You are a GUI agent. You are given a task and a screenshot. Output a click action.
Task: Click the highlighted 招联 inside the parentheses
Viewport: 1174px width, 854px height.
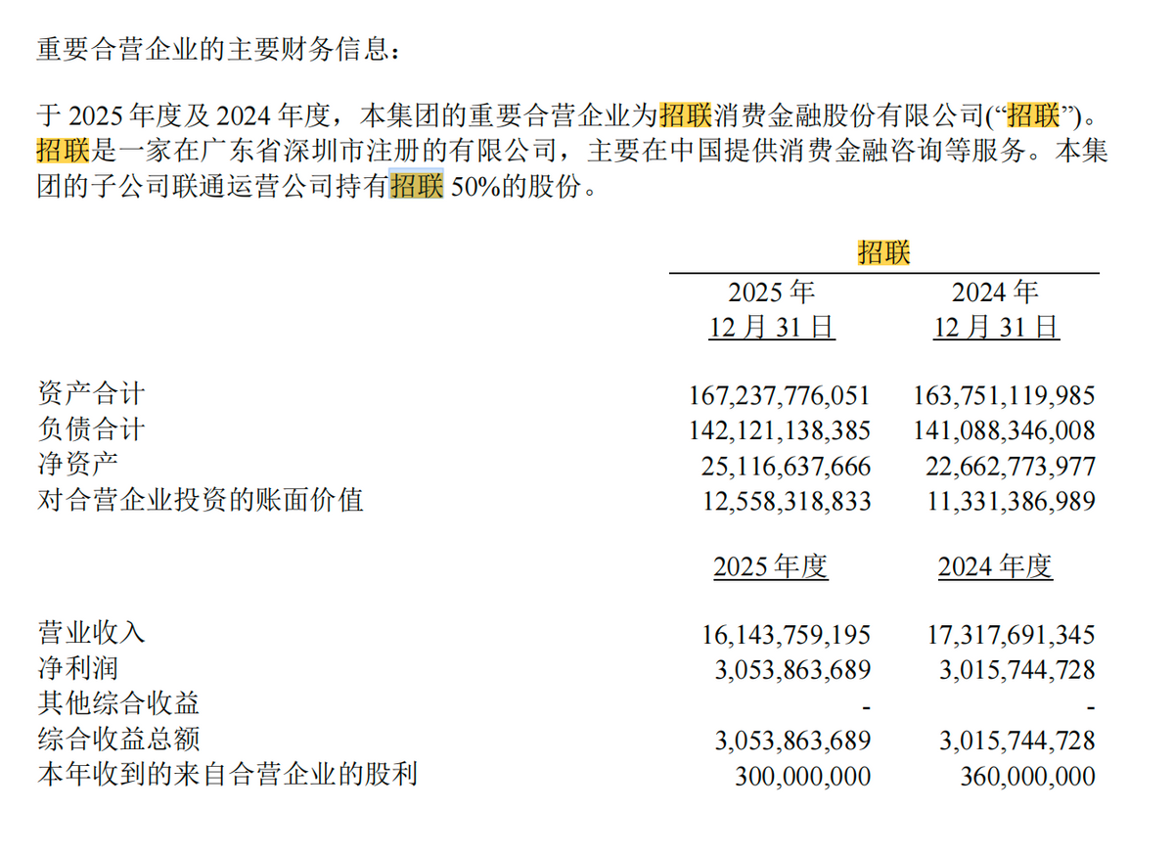pos(1033,115)
